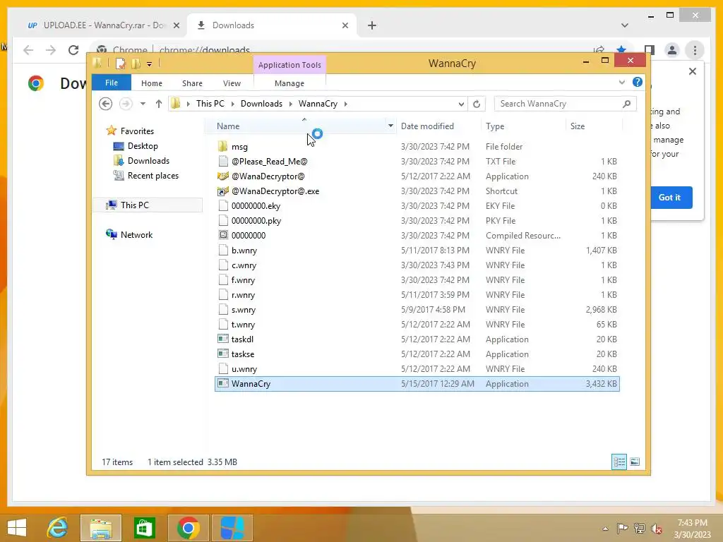The width and height of the screenshot is (723, 542).
Task: Click Action Center flag tray icon
Action: [x=622, y=528]
